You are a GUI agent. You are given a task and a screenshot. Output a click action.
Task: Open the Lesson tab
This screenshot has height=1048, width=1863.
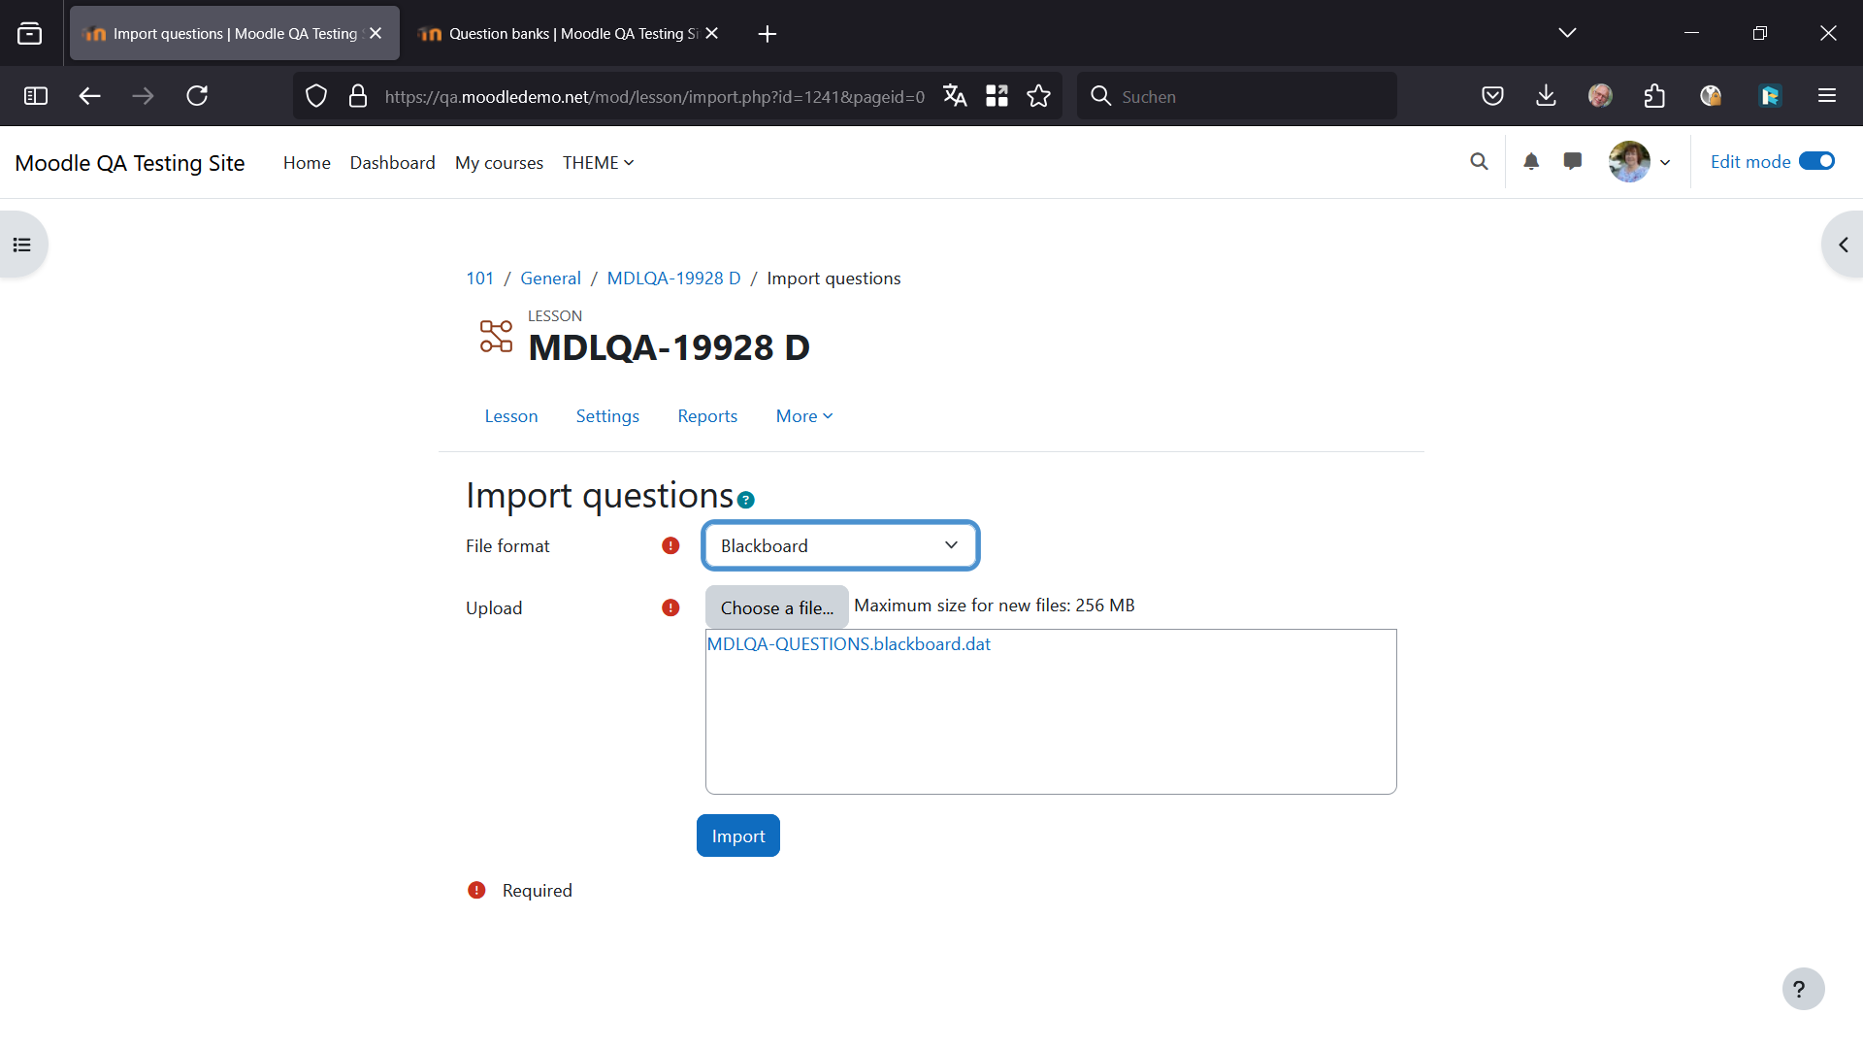point(511,416)
